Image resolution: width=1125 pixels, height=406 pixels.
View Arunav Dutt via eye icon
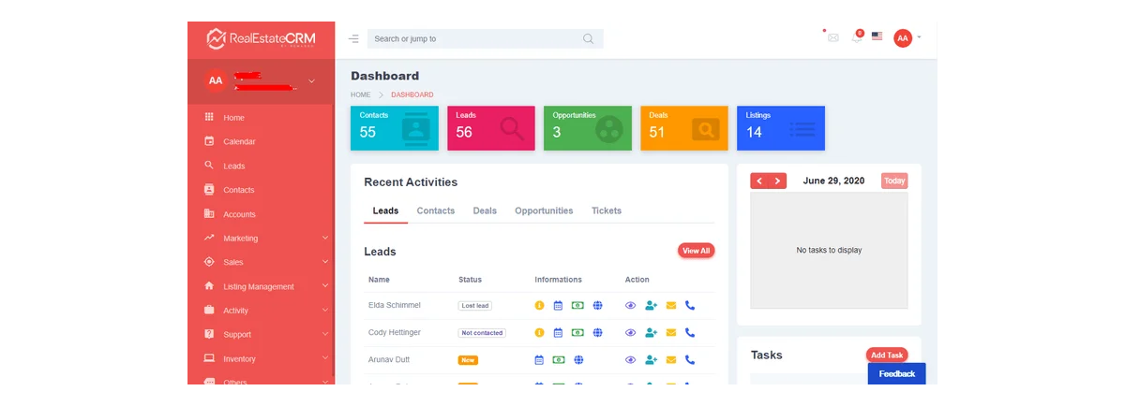click(x=631, y=359)
